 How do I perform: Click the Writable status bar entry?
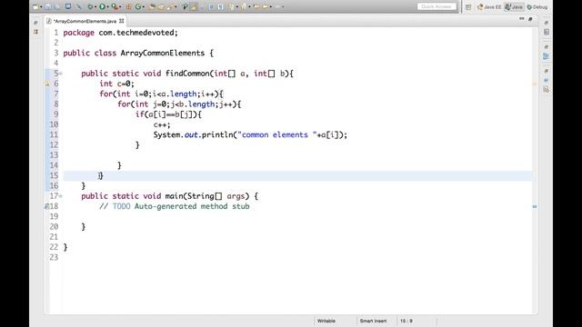326,321
